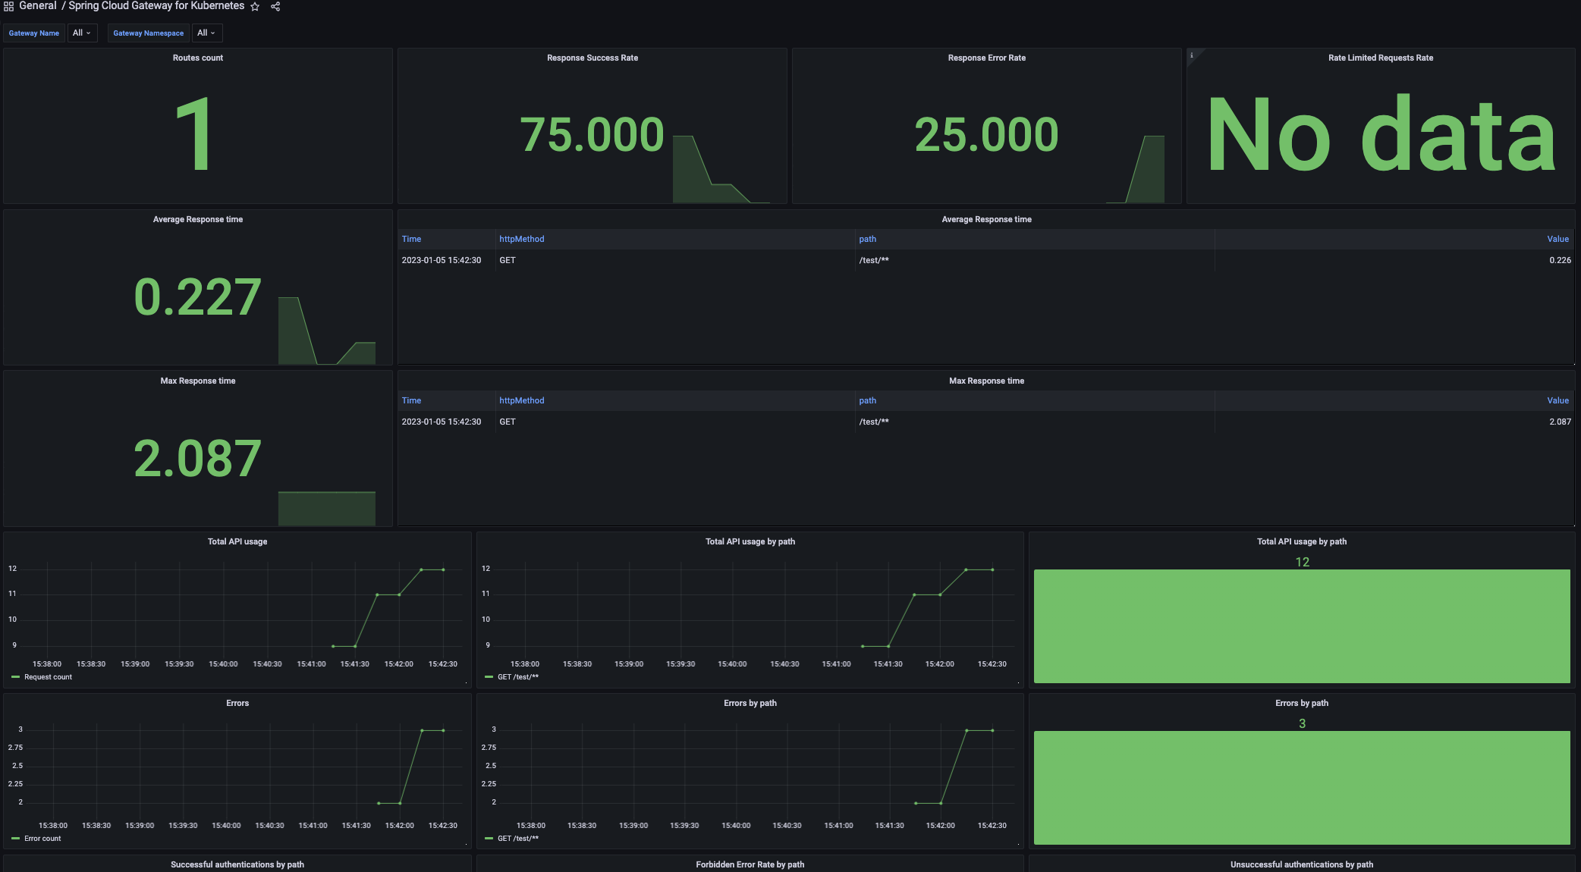Viewport: 1581px width, 872px height.
Task: Toggle Error count legend series
Action: 42,839
